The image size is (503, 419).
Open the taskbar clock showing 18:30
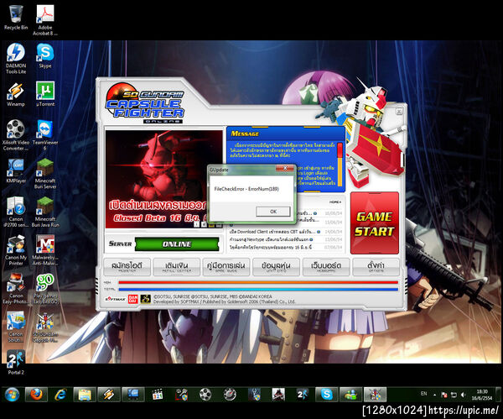(482, 395)
